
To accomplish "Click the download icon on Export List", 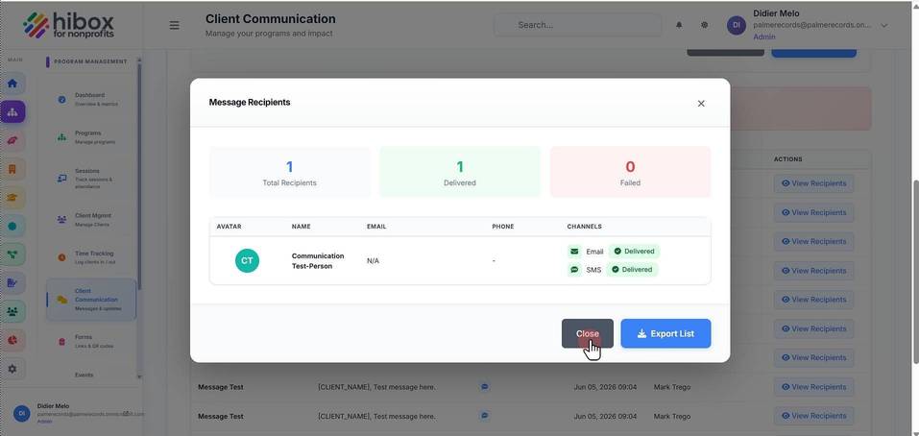I will pos(641,333).
